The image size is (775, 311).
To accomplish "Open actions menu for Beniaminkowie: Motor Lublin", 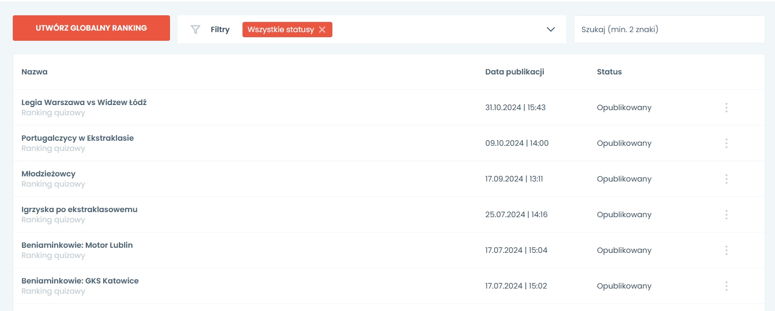I will coord(726,250).
